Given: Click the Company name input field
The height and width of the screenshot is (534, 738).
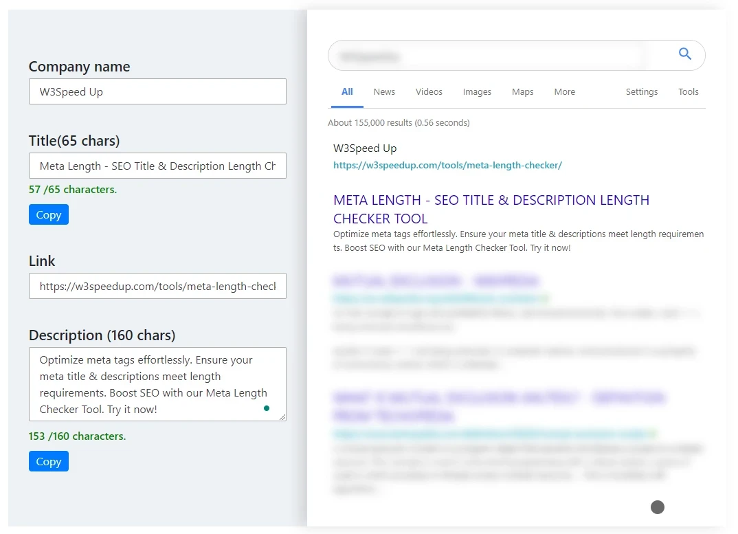Looking at the screenshot, I should tap(157, 91).
